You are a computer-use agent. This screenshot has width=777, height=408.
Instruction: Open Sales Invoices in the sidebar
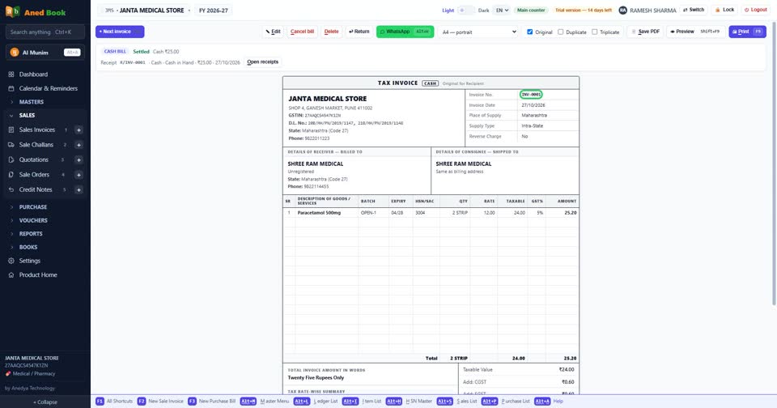coord(37,130)
